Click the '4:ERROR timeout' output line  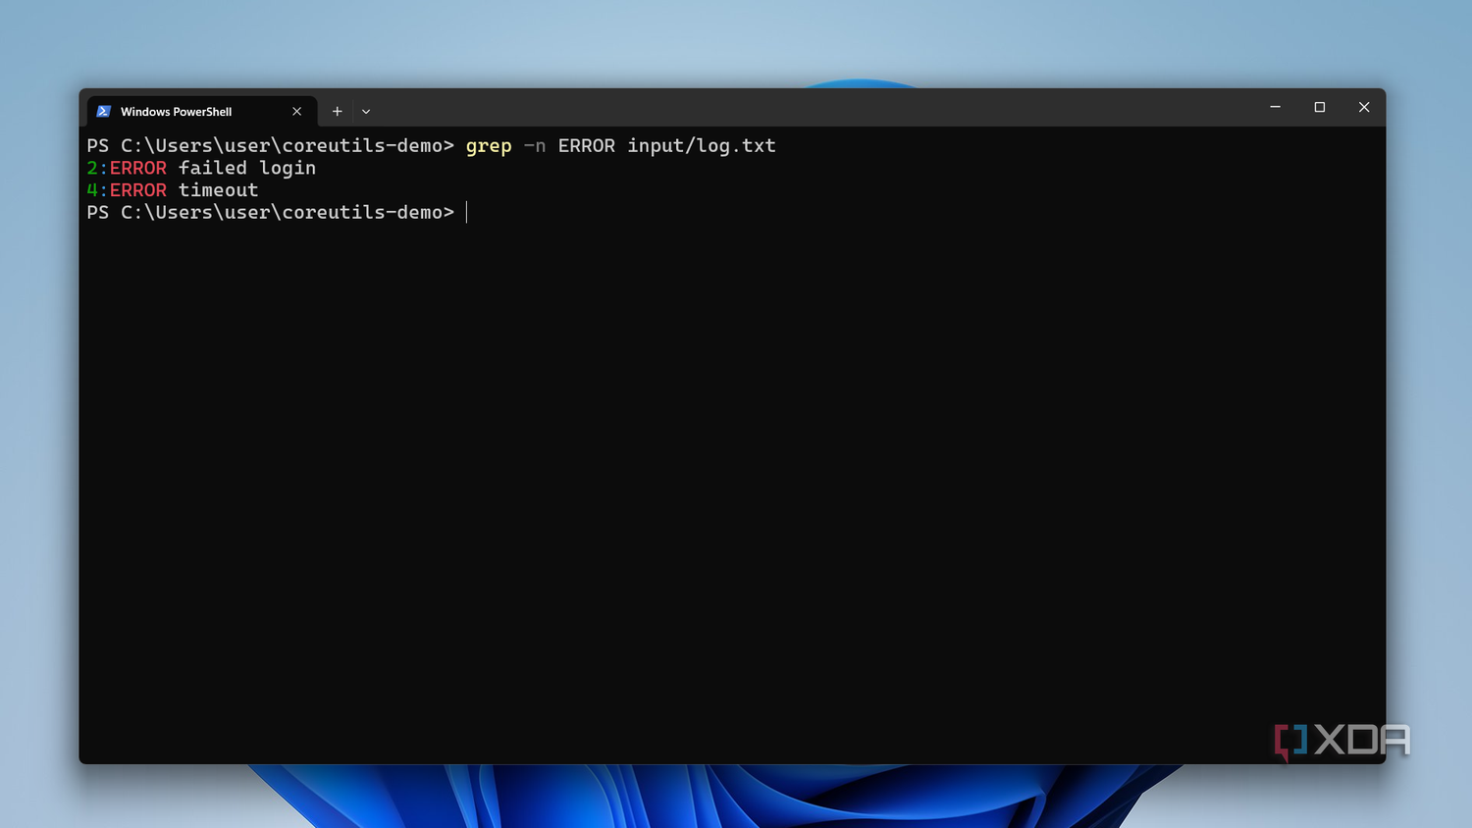(x=173, y=190)
